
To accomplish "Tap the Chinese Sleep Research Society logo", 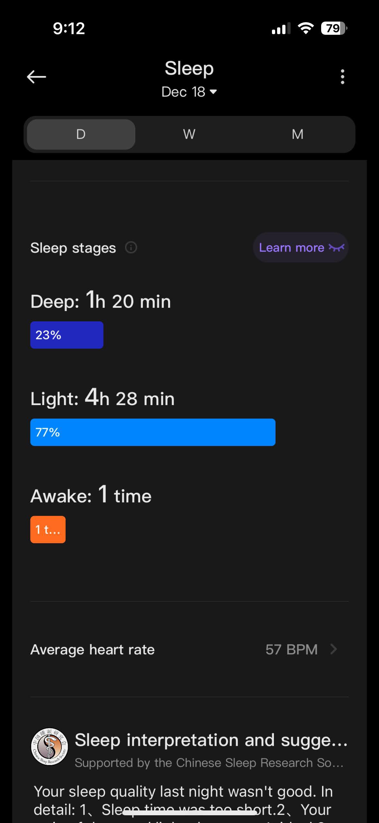I will tap(50, 746).
